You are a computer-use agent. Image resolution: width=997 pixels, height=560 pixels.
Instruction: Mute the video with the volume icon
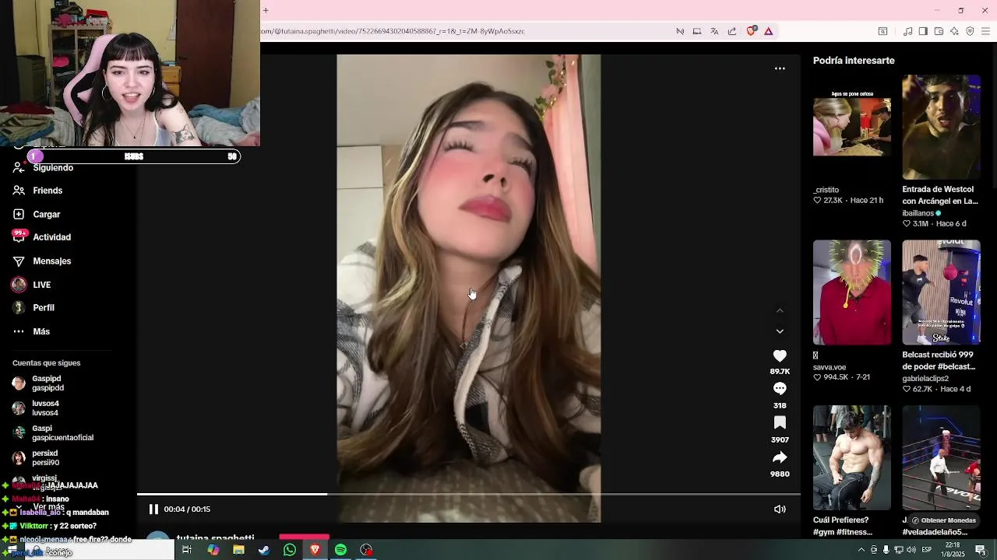coord(780,509)
